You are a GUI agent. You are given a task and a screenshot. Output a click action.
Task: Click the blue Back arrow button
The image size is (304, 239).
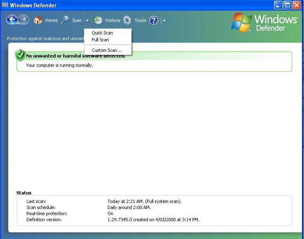[12, 20]
